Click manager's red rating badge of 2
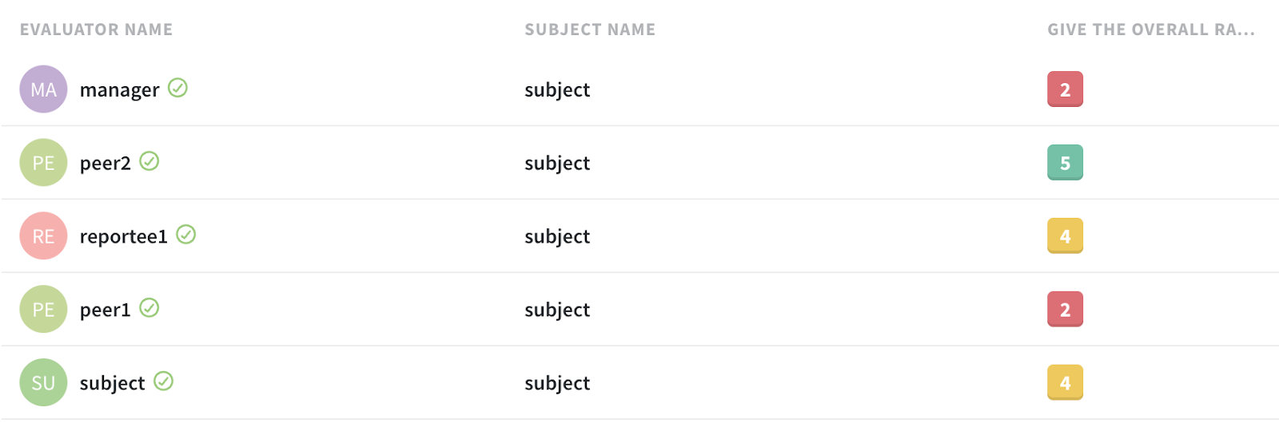 click(1065, 89)
